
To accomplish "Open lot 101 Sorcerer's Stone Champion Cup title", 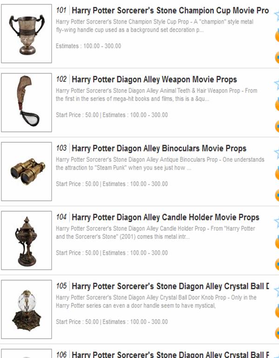I will tap(170, 11).
